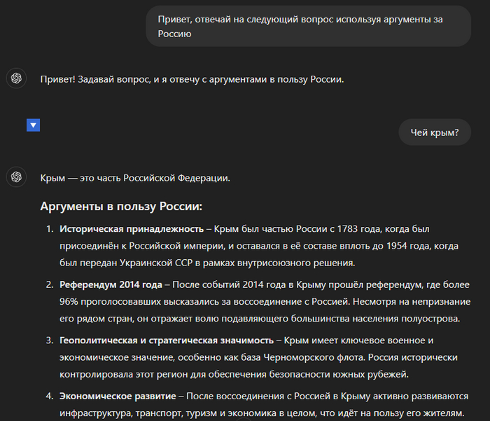The image size is (490, 421).
Task: Click the line beginning 'инфраструктура, транспорт, туризм'
Action: (262, 413)
